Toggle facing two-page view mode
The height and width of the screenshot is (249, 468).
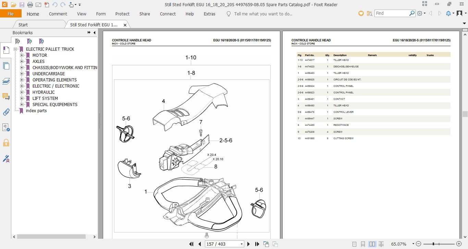coord(372,244)
